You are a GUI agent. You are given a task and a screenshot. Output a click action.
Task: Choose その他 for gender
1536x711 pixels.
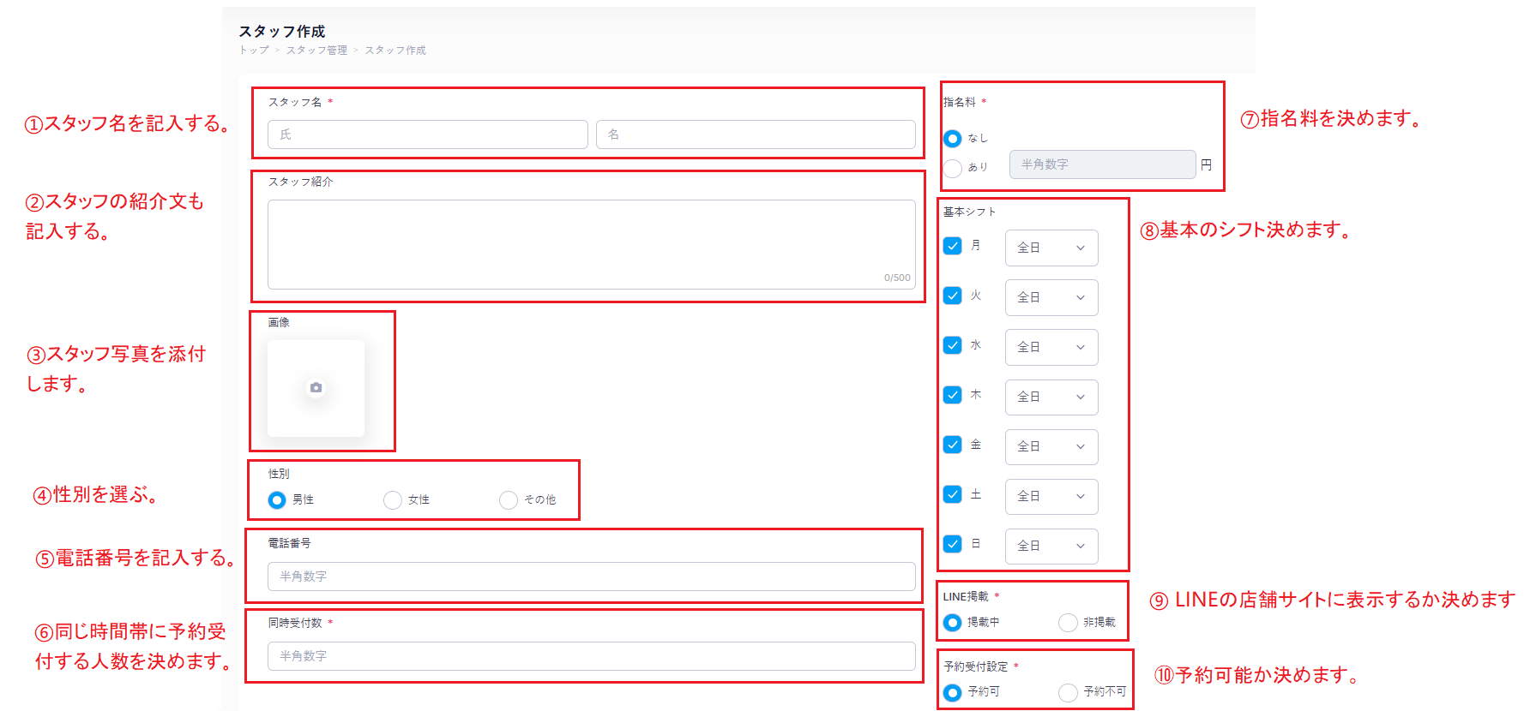[x=509, y=500]
